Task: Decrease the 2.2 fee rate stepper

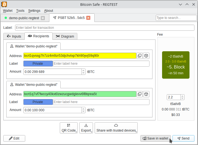Action: 182,98
